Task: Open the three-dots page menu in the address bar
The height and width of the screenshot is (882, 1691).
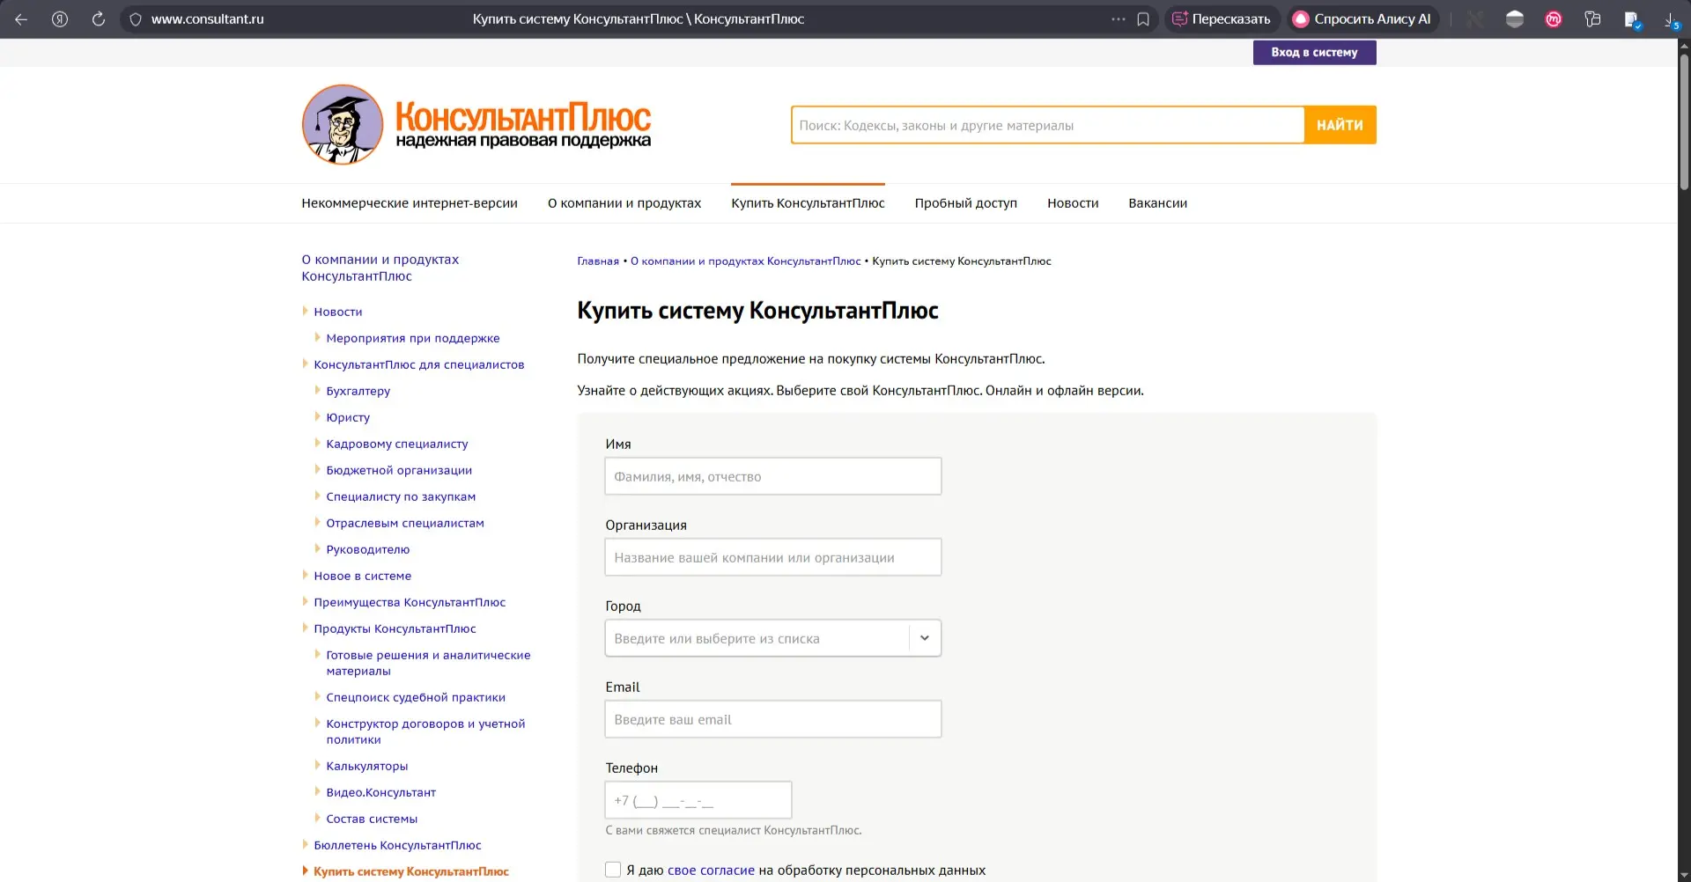Action: [x=1119, y=18]
